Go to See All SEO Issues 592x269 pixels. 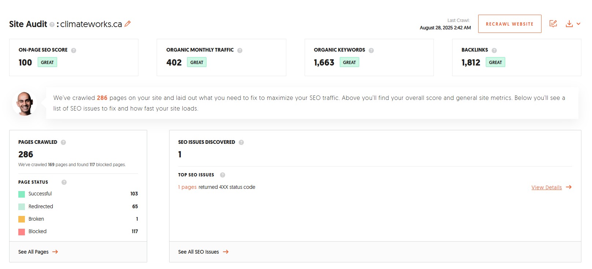[x=203, y=252]
